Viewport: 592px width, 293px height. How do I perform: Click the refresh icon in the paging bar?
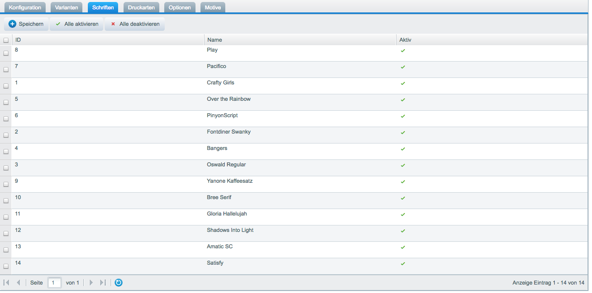[119, 283]
